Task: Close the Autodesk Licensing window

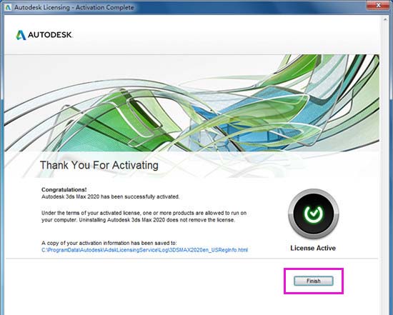Action: [x=379, y=5]
